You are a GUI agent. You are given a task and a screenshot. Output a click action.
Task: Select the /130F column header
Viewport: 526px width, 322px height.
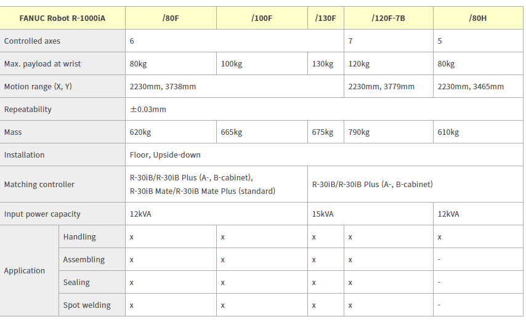(325, 18)
